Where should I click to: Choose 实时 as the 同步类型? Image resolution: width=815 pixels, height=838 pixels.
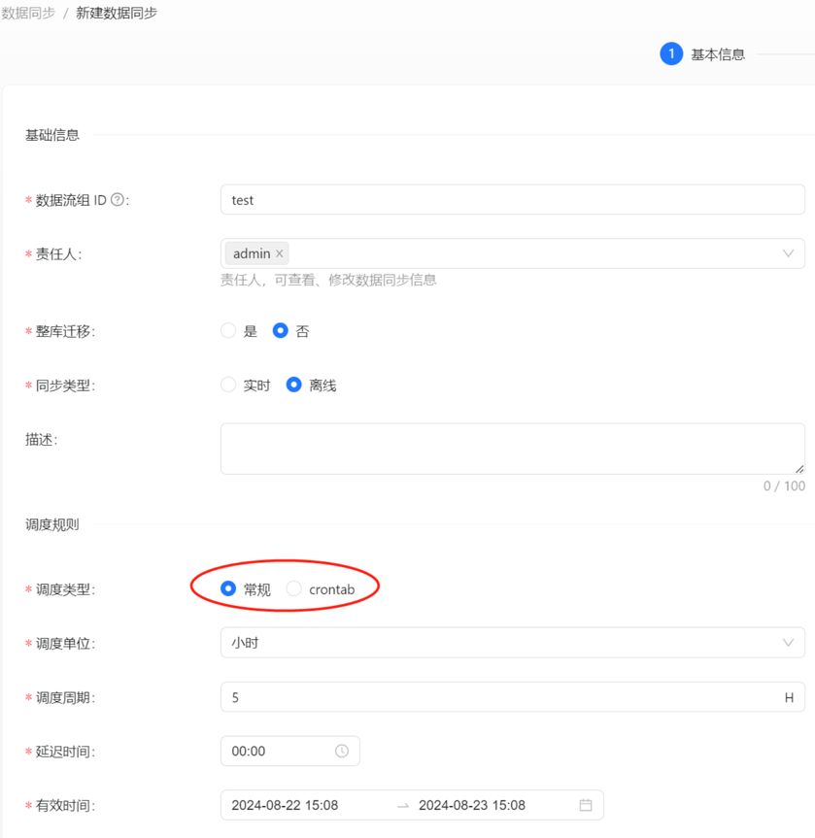pos(228,385)
